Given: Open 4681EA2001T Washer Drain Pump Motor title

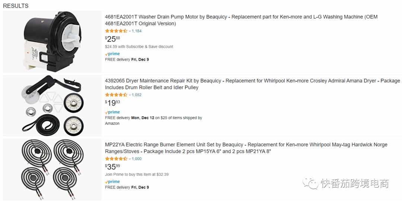Looking at the screenshot, I should point(241,20).
